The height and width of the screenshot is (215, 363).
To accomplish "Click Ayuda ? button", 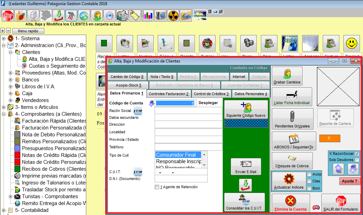I will tap(349, 181).
